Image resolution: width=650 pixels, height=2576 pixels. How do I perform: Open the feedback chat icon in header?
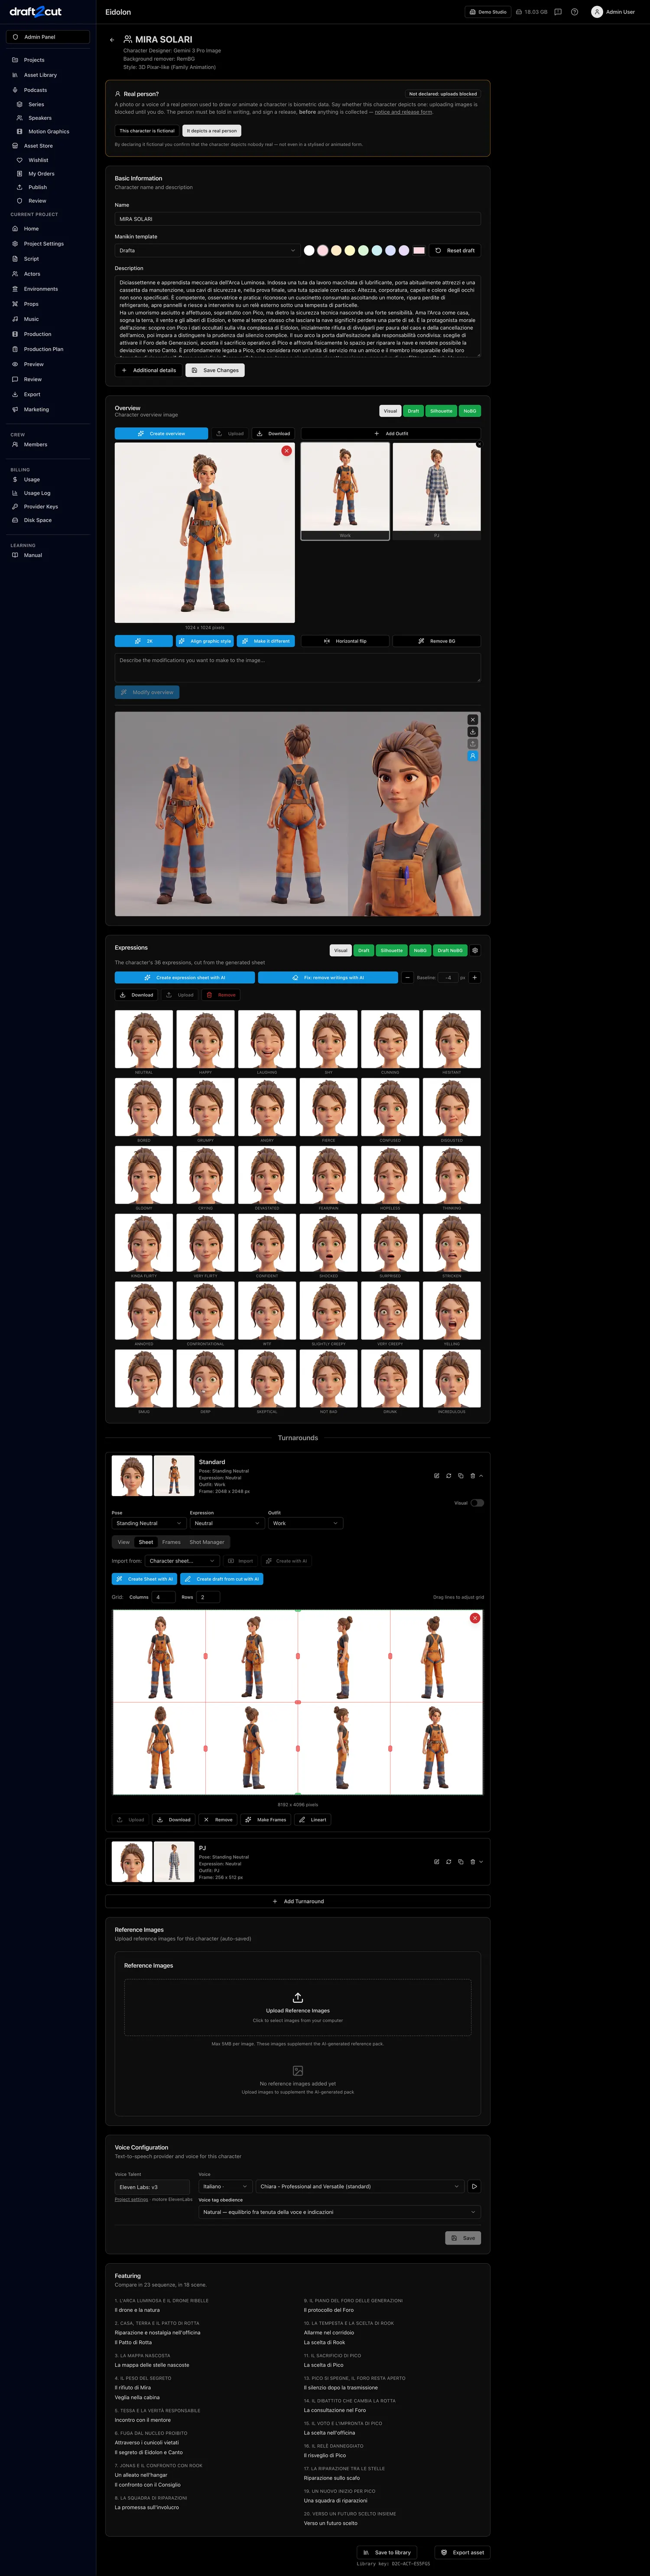point(558,12)
